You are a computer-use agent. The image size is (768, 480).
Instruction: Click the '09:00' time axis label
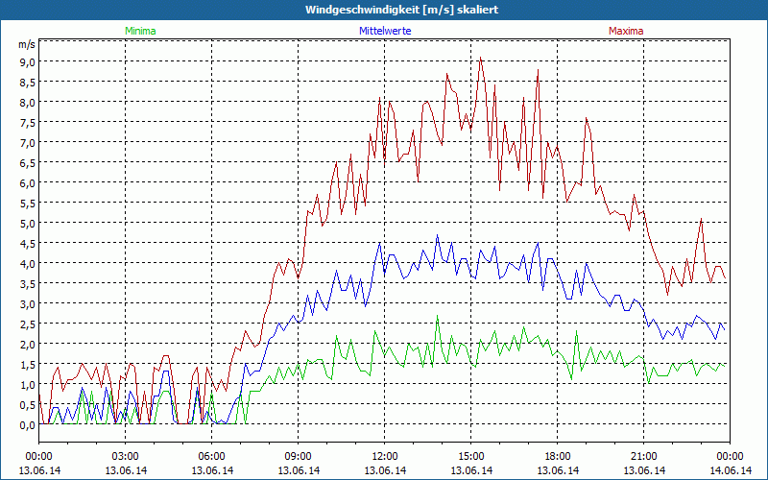click(299, 457)
